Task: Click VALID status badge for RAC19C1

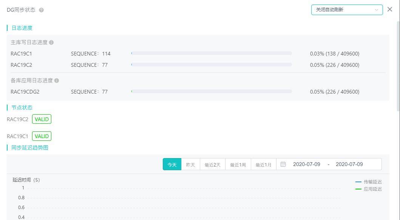Action: [x=42, y=136]
